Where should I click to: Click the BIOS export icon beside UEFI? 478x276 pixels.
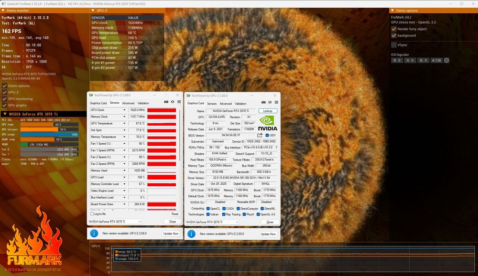tap(260, 135)
